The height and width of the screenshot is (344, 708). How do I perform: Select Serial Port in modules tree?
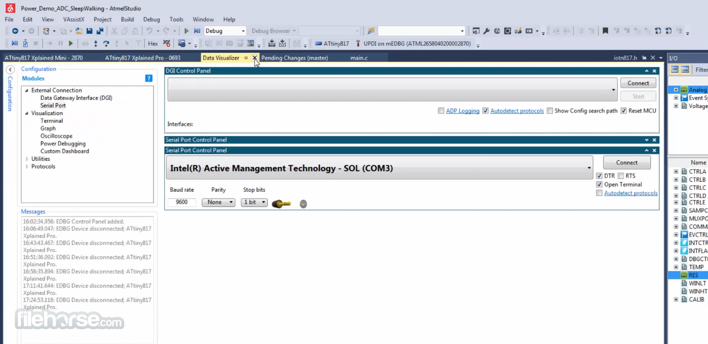click(x=53, y=106)
